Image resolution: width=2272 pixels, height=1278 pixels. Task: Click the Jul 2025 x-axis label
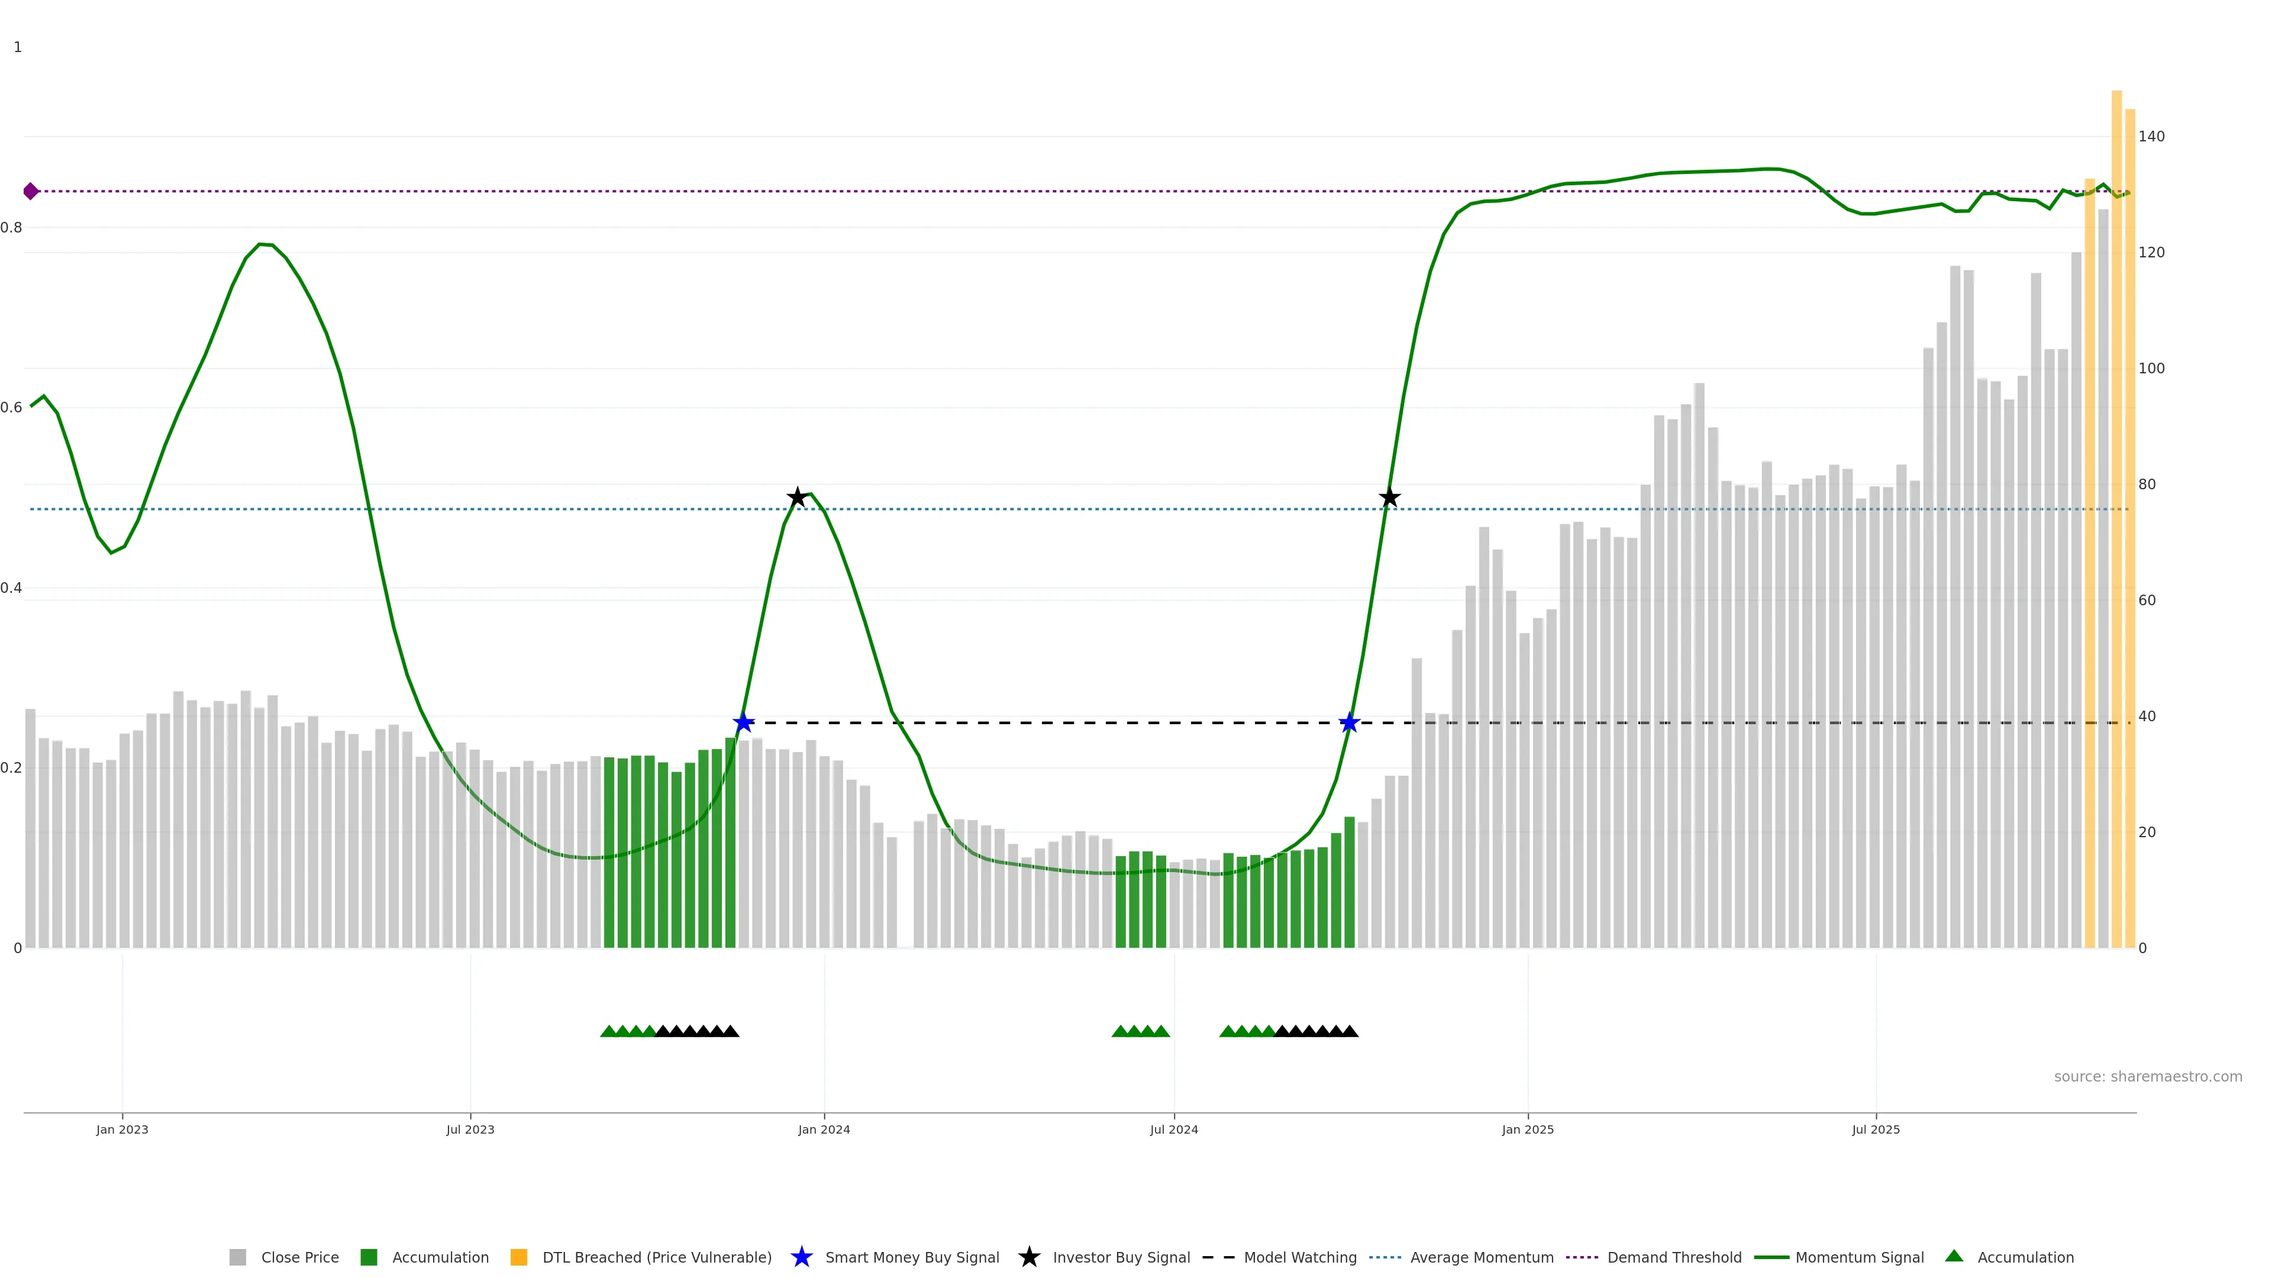tap(1876, 1130)
